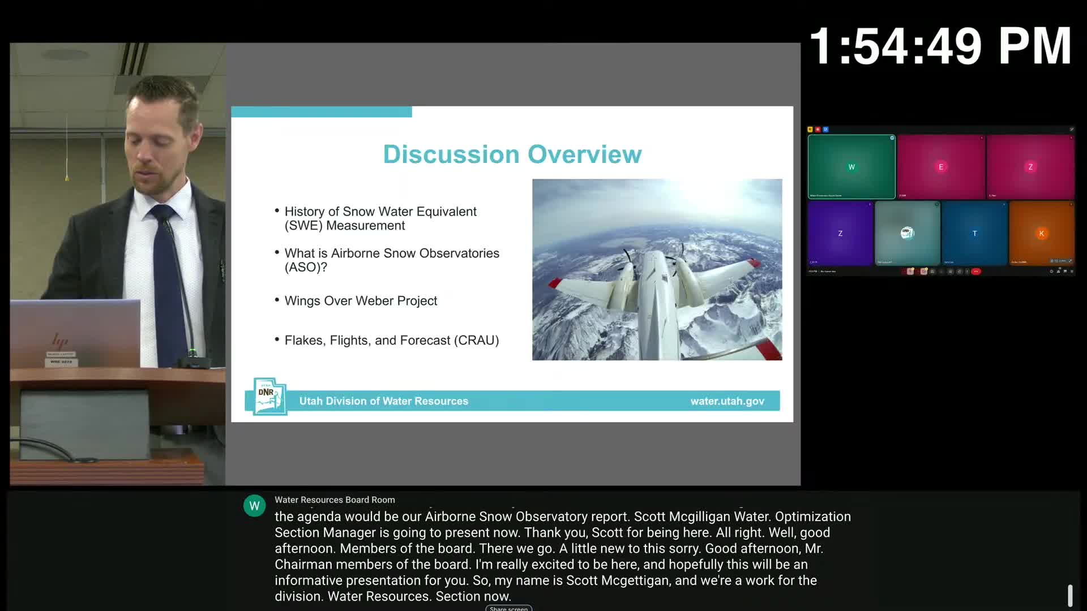Click the present screen icon
Viewport: 1087px width, 611px height.
(950, 272)
